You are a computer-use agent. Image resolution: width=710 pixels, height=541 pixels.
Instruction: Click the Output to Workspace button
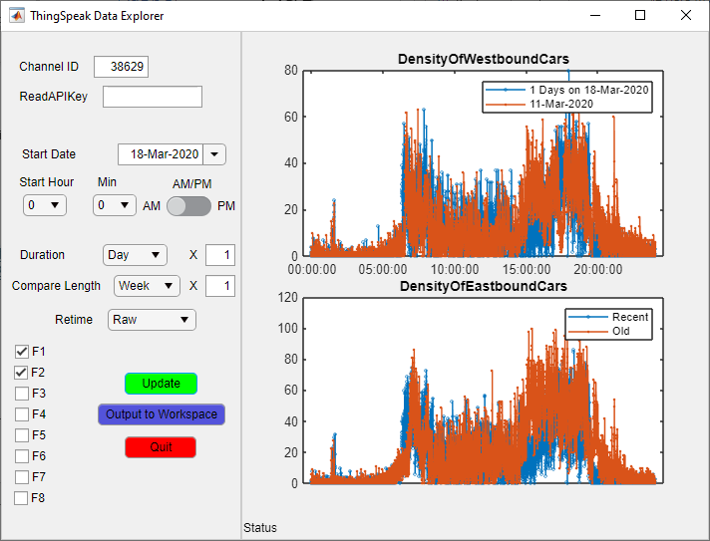pos(162,414)
